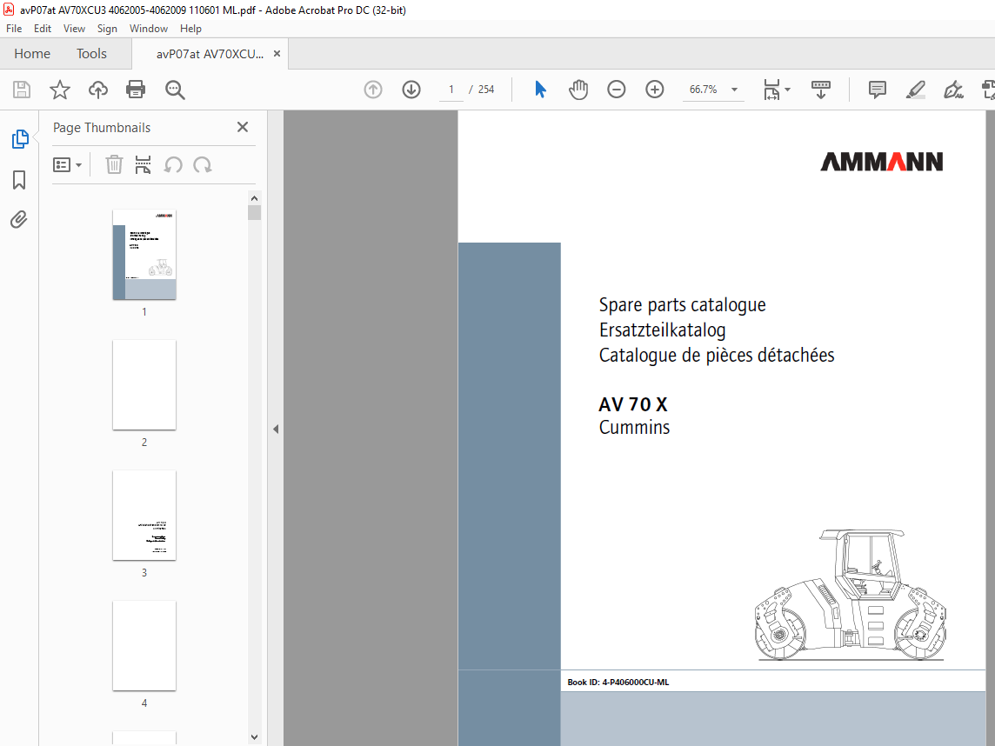Open the Sign menu

(x=107, y=29)
